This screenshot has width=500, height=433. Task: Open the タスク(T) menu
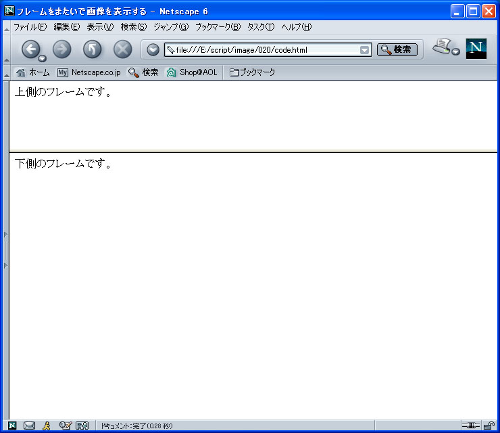[261, 27]
